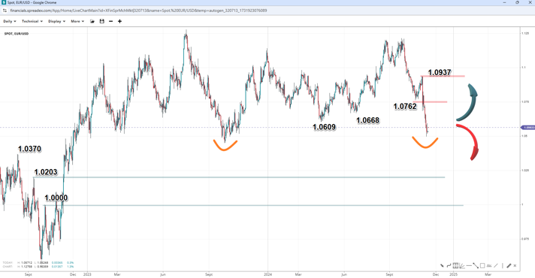Viewport: 535px width, 278px height.
Task: Select the marker drawing tool
Action: point(442,265)
